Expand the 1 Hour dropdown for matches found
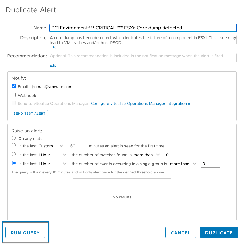The image size is (240, 244). (x=52, y=155)
